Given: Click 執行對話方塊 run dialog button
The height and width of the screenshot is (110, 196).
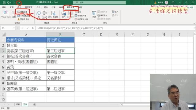Looking at the screenshot, I should pyautogui.click(x=81, y=19).
